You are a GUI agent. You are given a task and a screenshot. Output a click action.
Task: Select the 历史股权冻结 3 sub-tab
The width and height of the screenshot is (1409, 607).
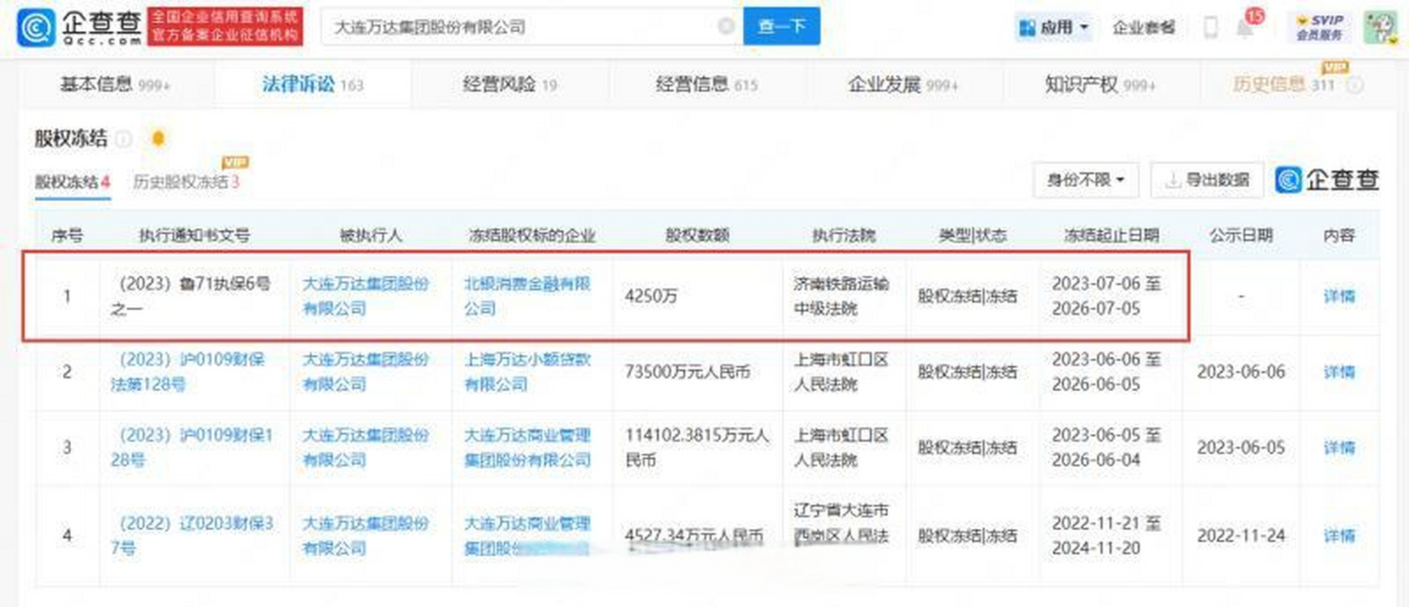coord(187,182)
